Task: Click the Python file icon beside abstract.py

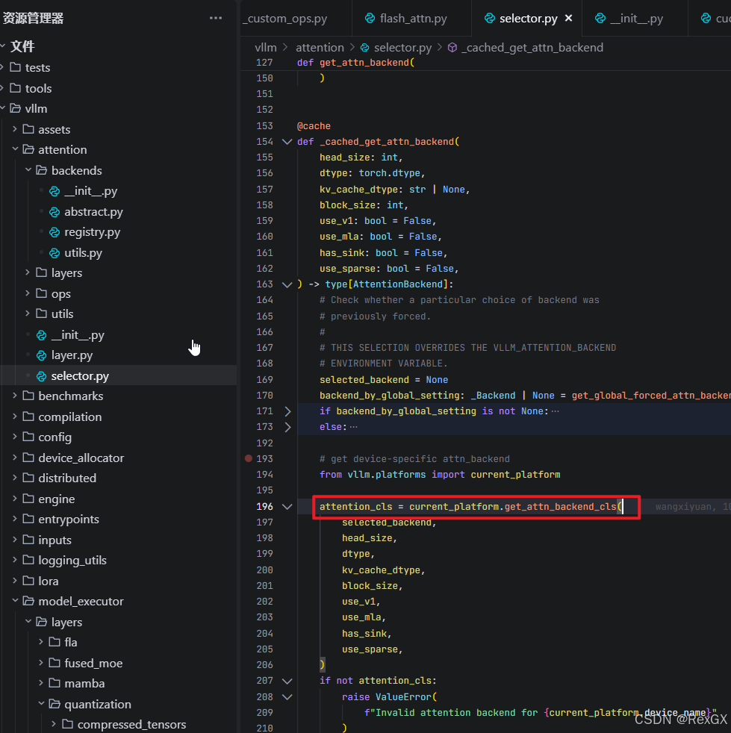Action: coord(55,212)
